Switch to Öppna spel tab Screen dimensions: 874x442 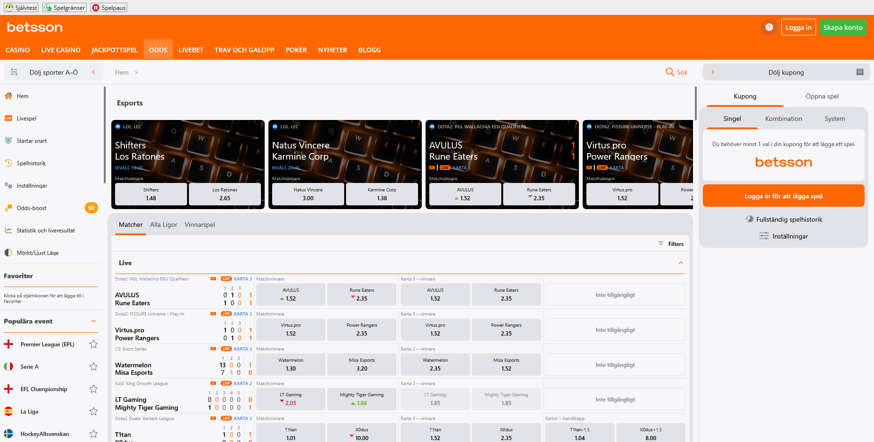pos(822,97)
